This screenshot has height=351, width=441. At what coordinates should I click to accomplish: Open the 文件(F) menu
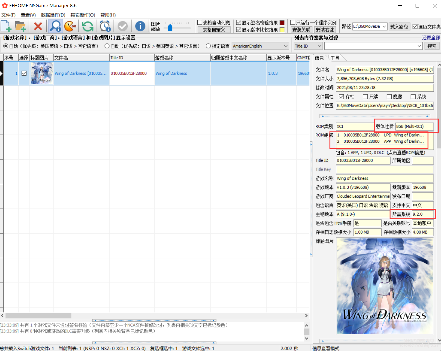(x=8, y=15)
